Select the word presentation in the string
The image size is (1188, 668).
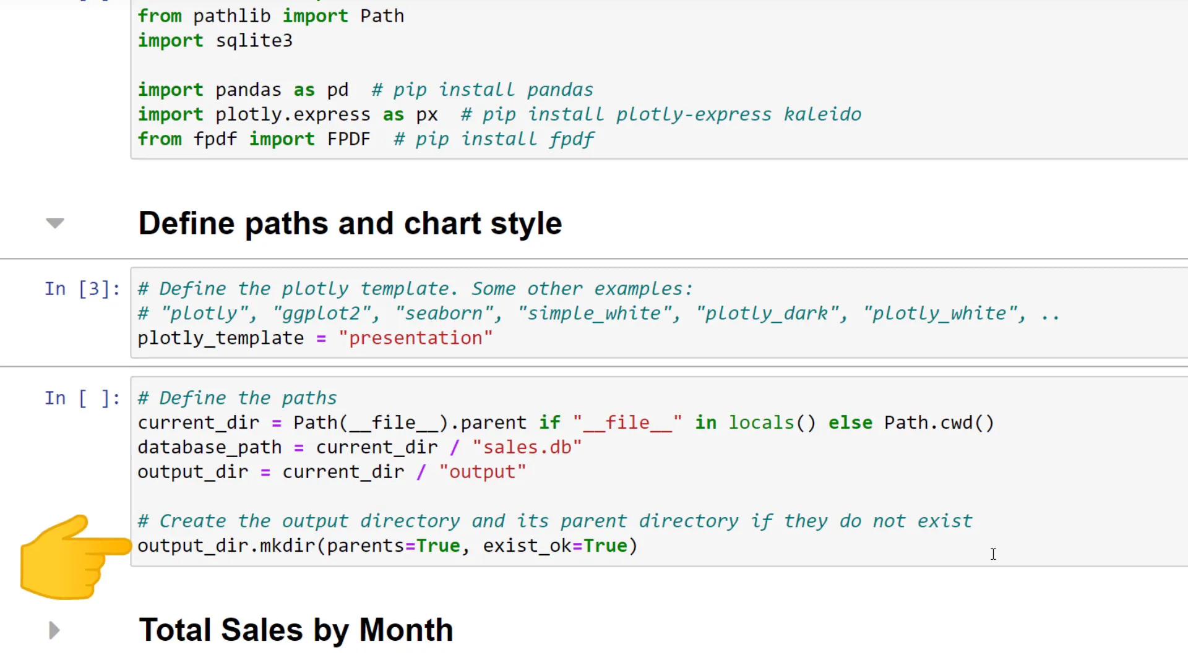tap(416, 338)
